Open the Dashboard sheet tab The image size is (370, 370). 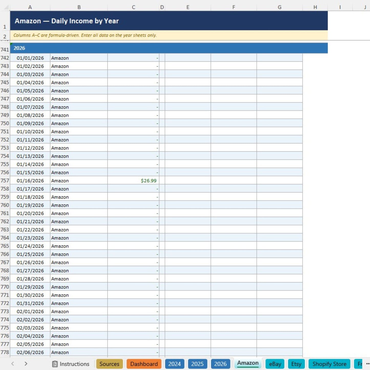144,364
